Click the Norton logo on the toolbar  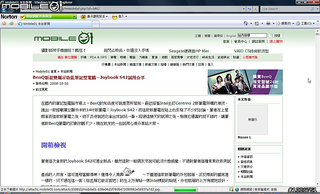[x=9, y=16]
